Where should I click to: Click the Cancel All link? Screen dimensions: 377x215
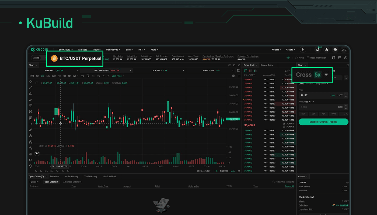(x=289, y=186)
